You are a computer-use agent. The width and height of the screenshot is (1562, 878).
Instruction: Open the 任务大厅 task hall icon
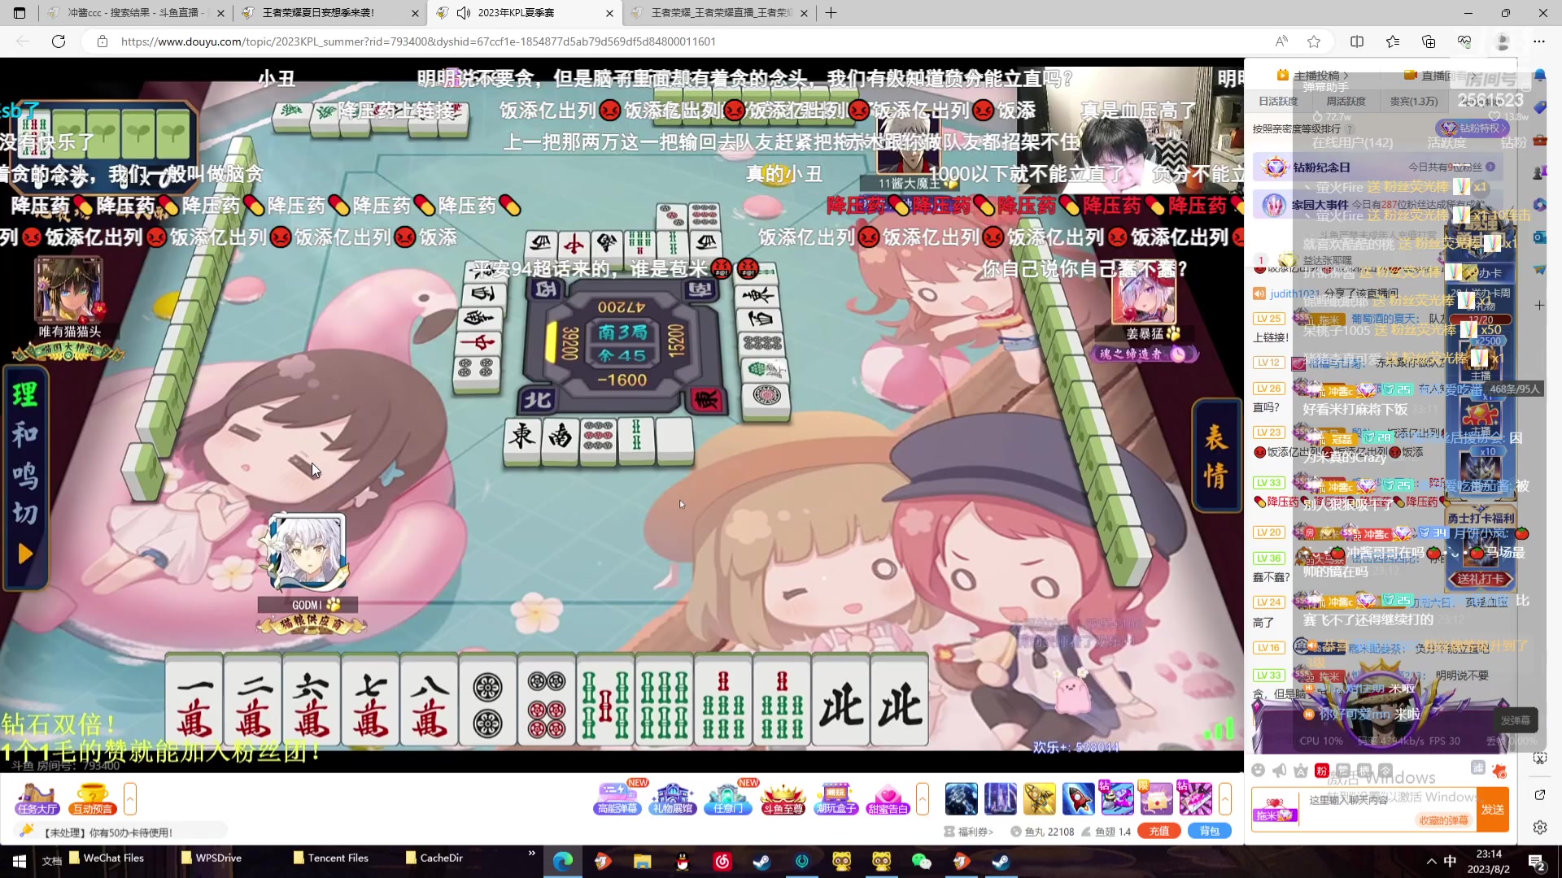37,798
